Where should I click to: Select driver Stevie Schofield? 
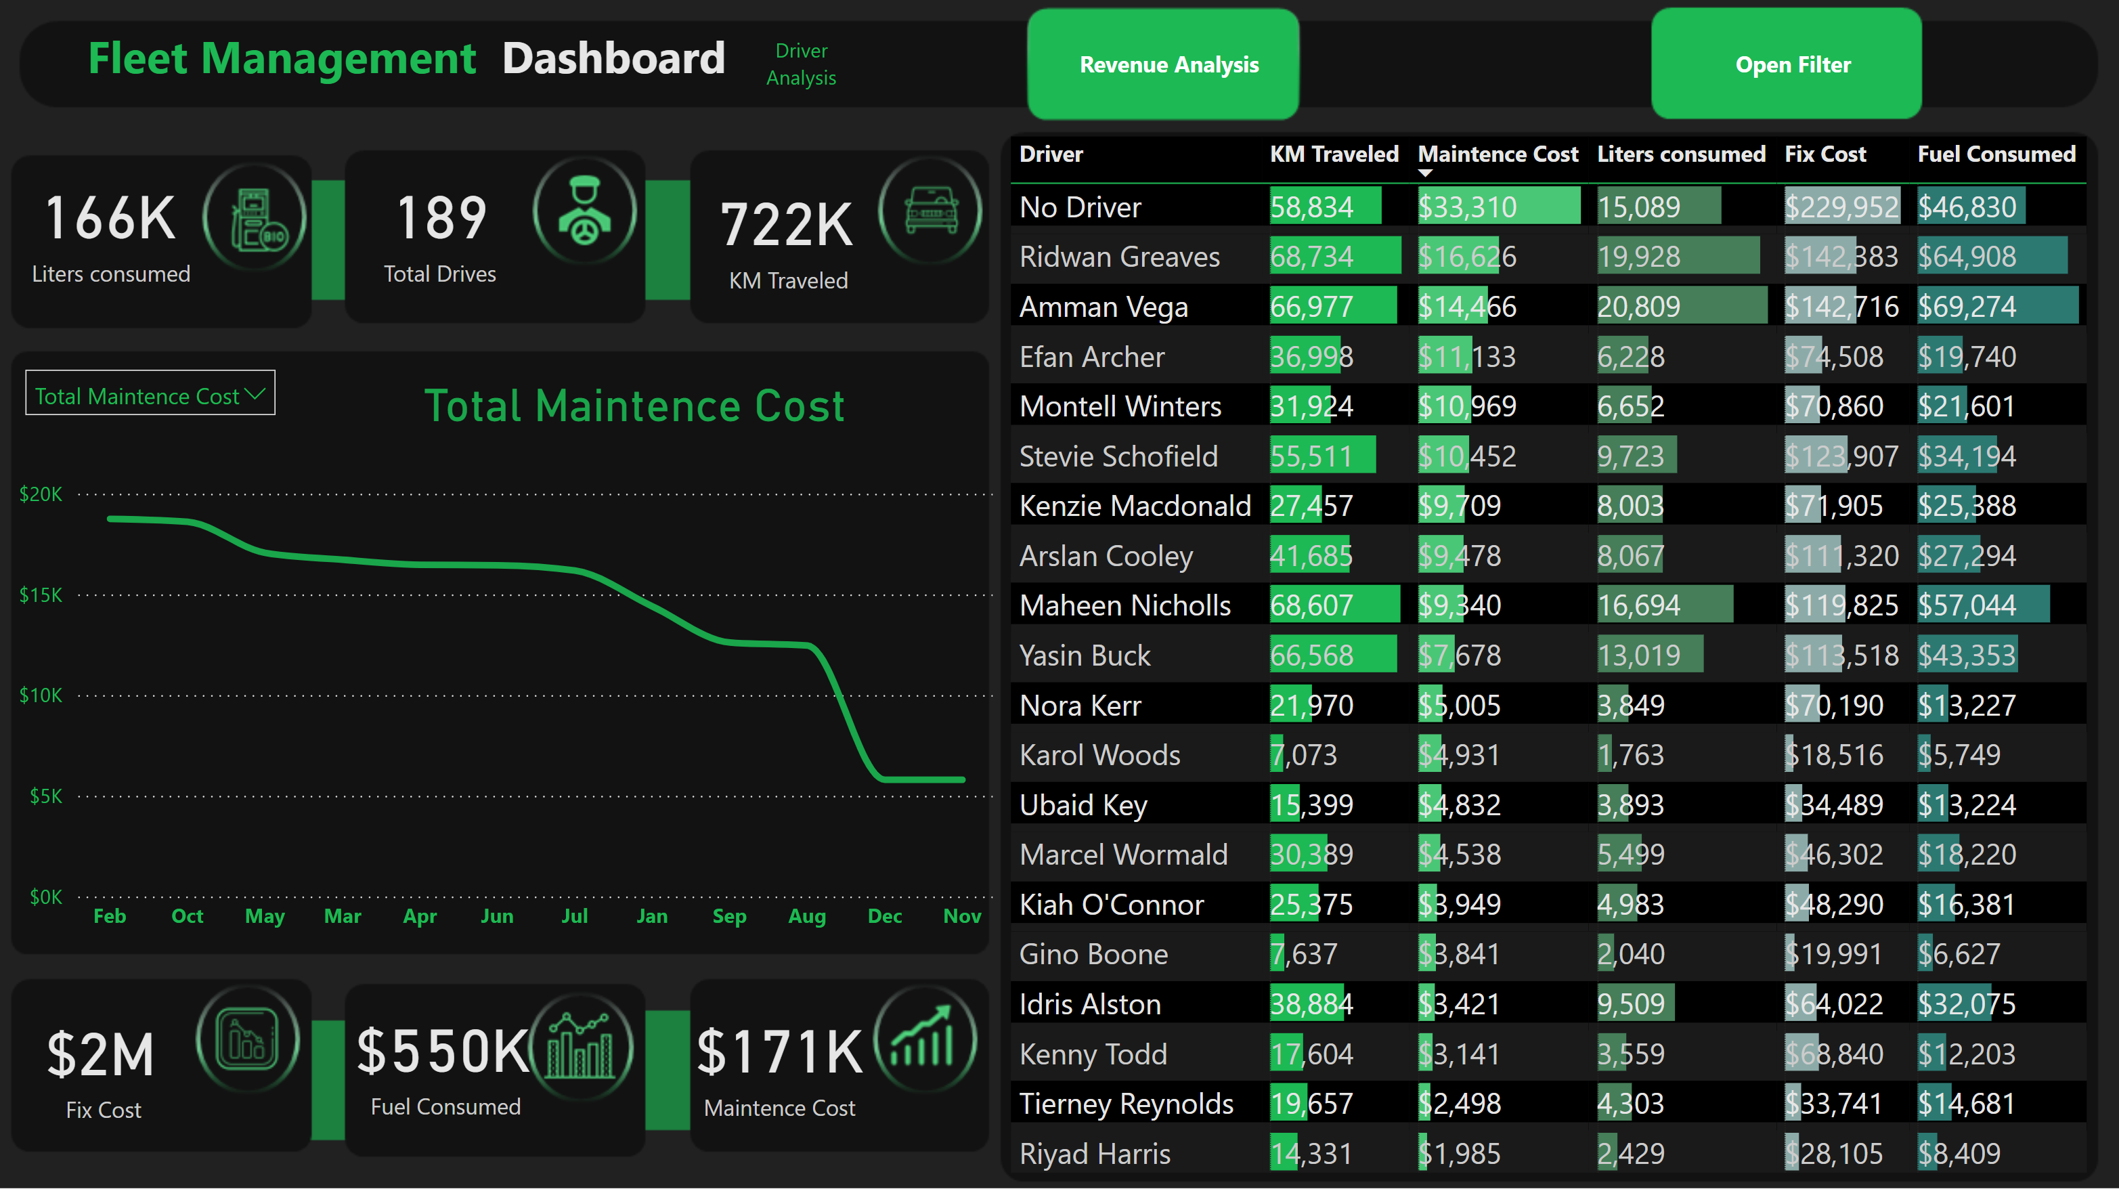click(1118, 456)
